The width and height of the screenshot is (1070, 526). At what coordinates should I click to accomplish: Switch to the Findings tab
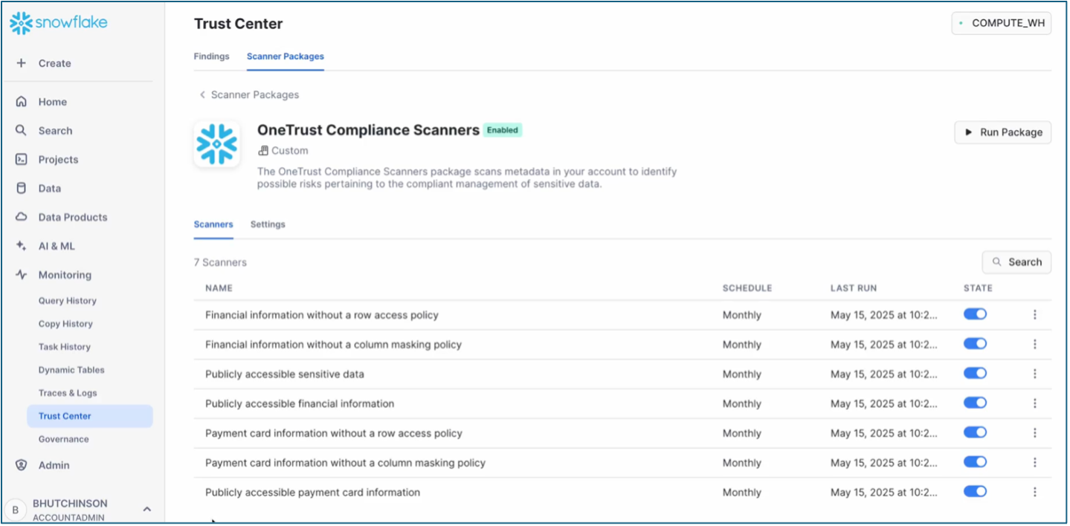[211, 56]
